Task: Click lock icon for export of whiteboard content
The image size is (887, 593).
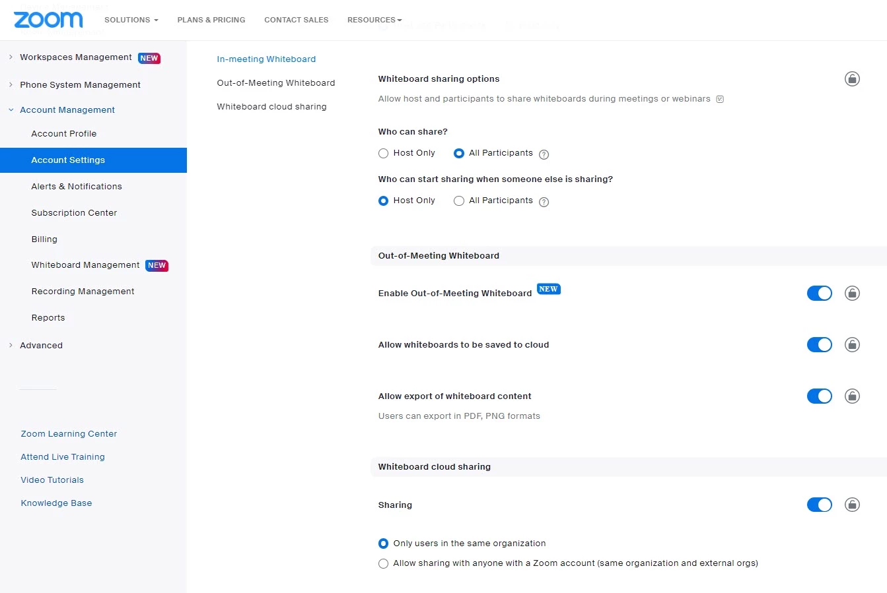Action: (x=852, y=396)
